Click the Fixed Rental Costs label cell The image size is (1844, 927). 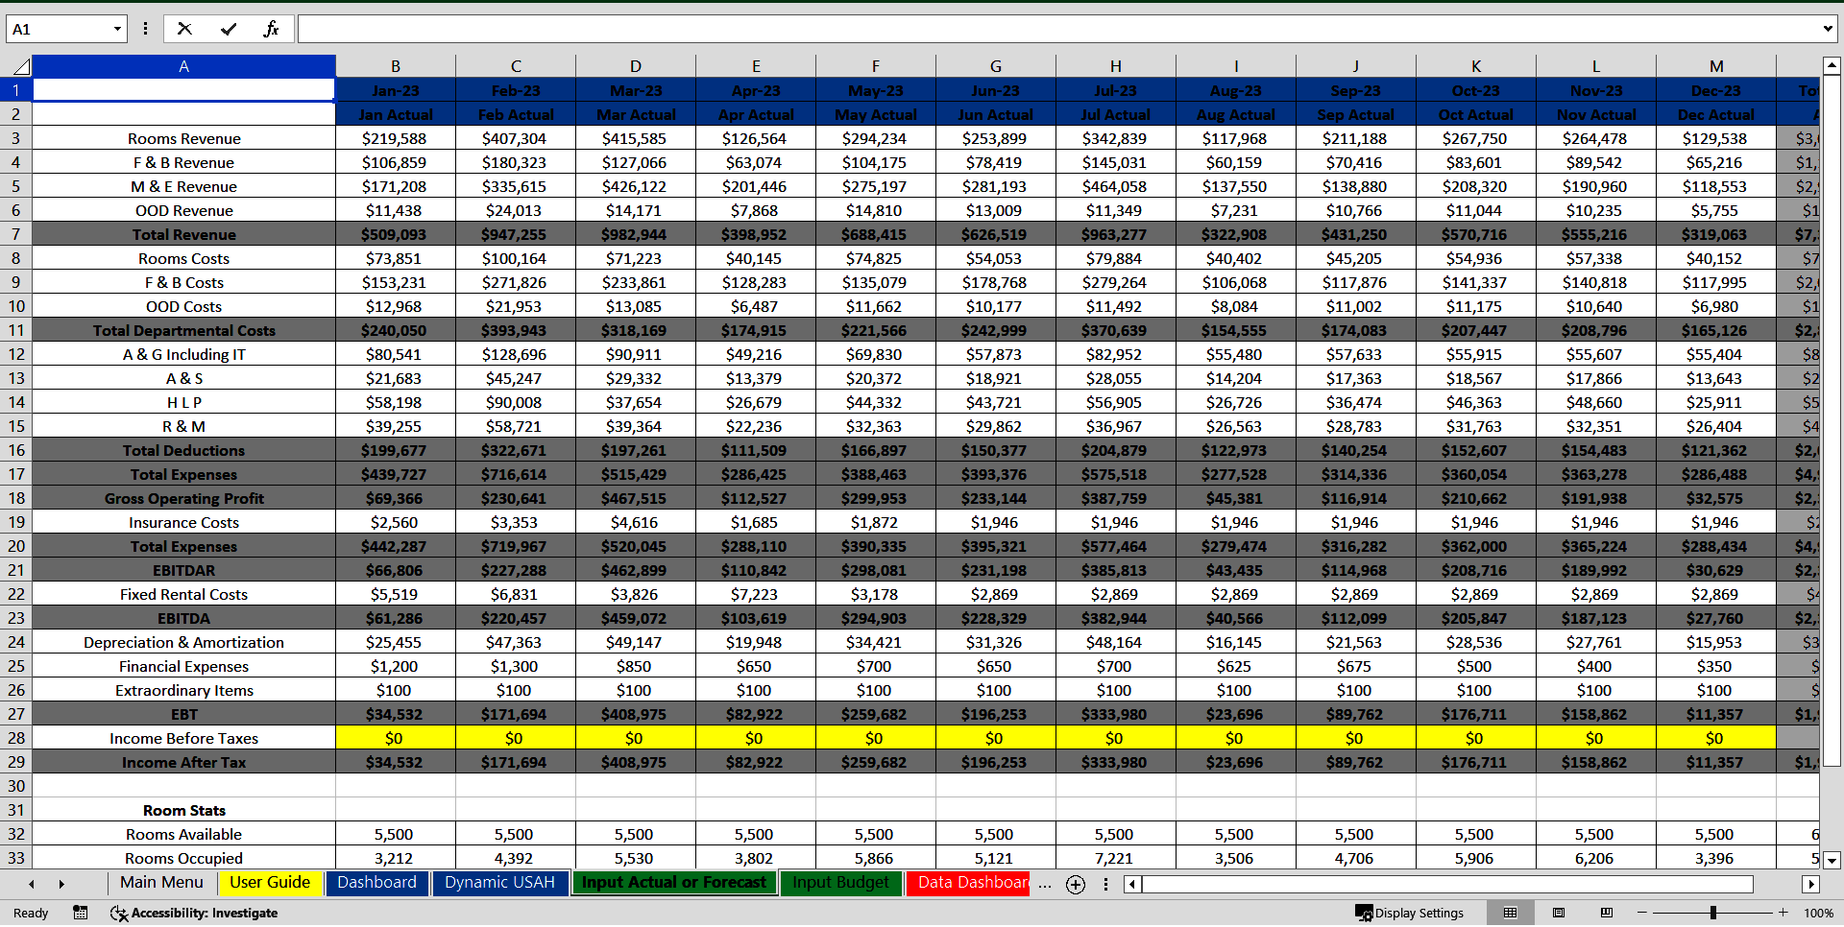[184, 594]
